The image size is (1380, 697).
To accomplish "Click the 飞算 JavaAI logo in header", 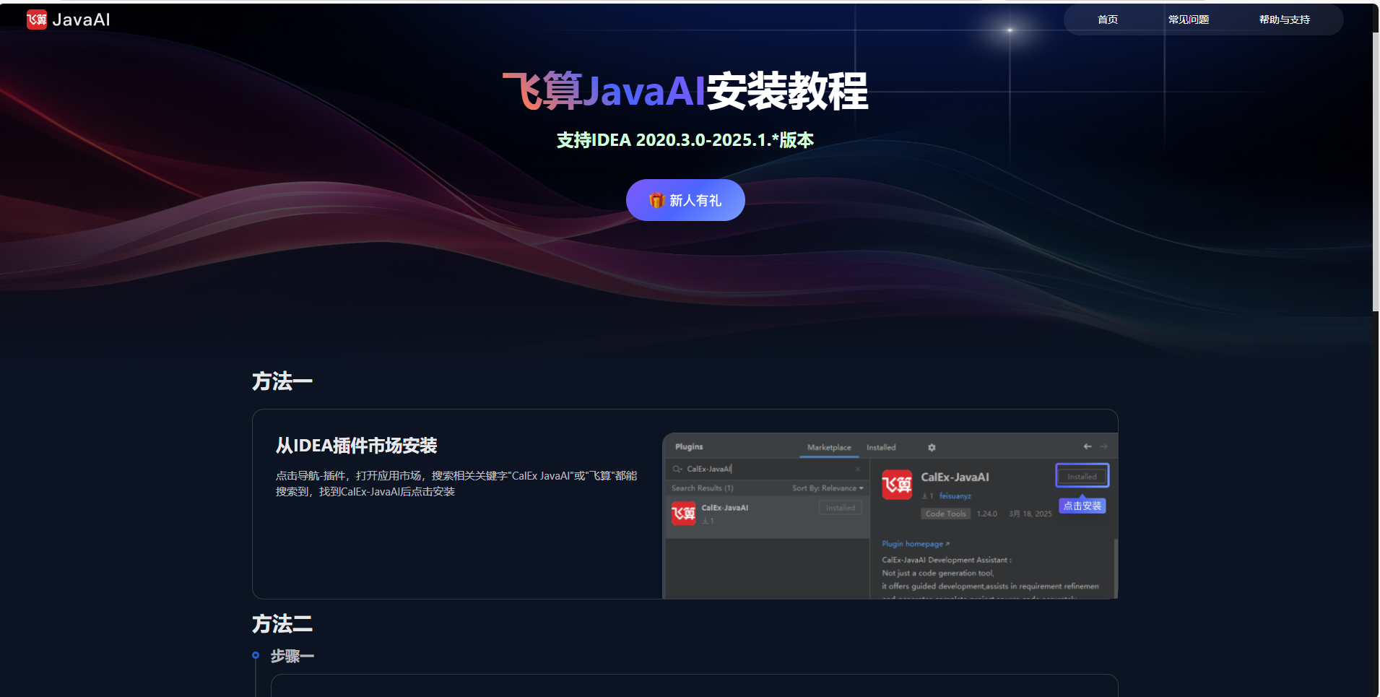I will click(69, 20).
